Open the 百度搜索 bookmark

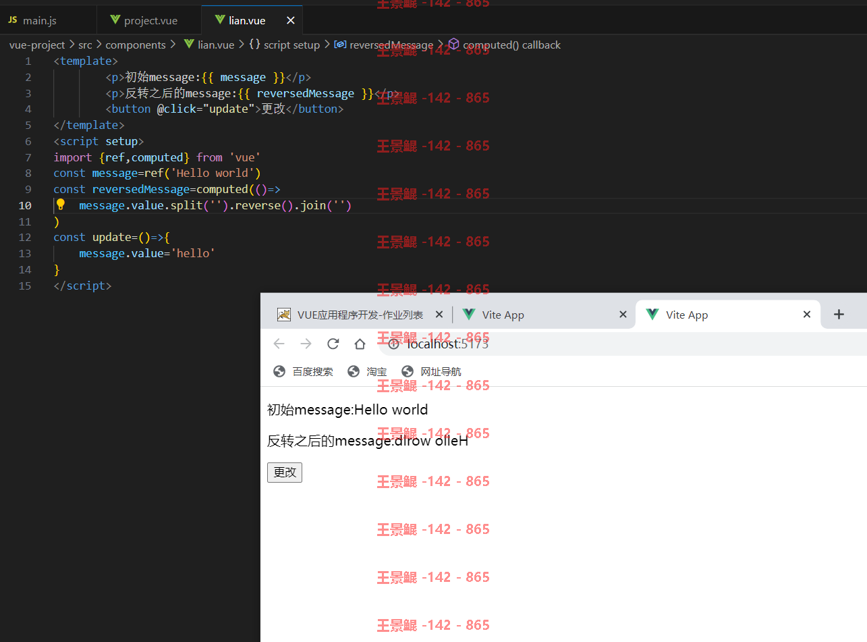[303, 371]
